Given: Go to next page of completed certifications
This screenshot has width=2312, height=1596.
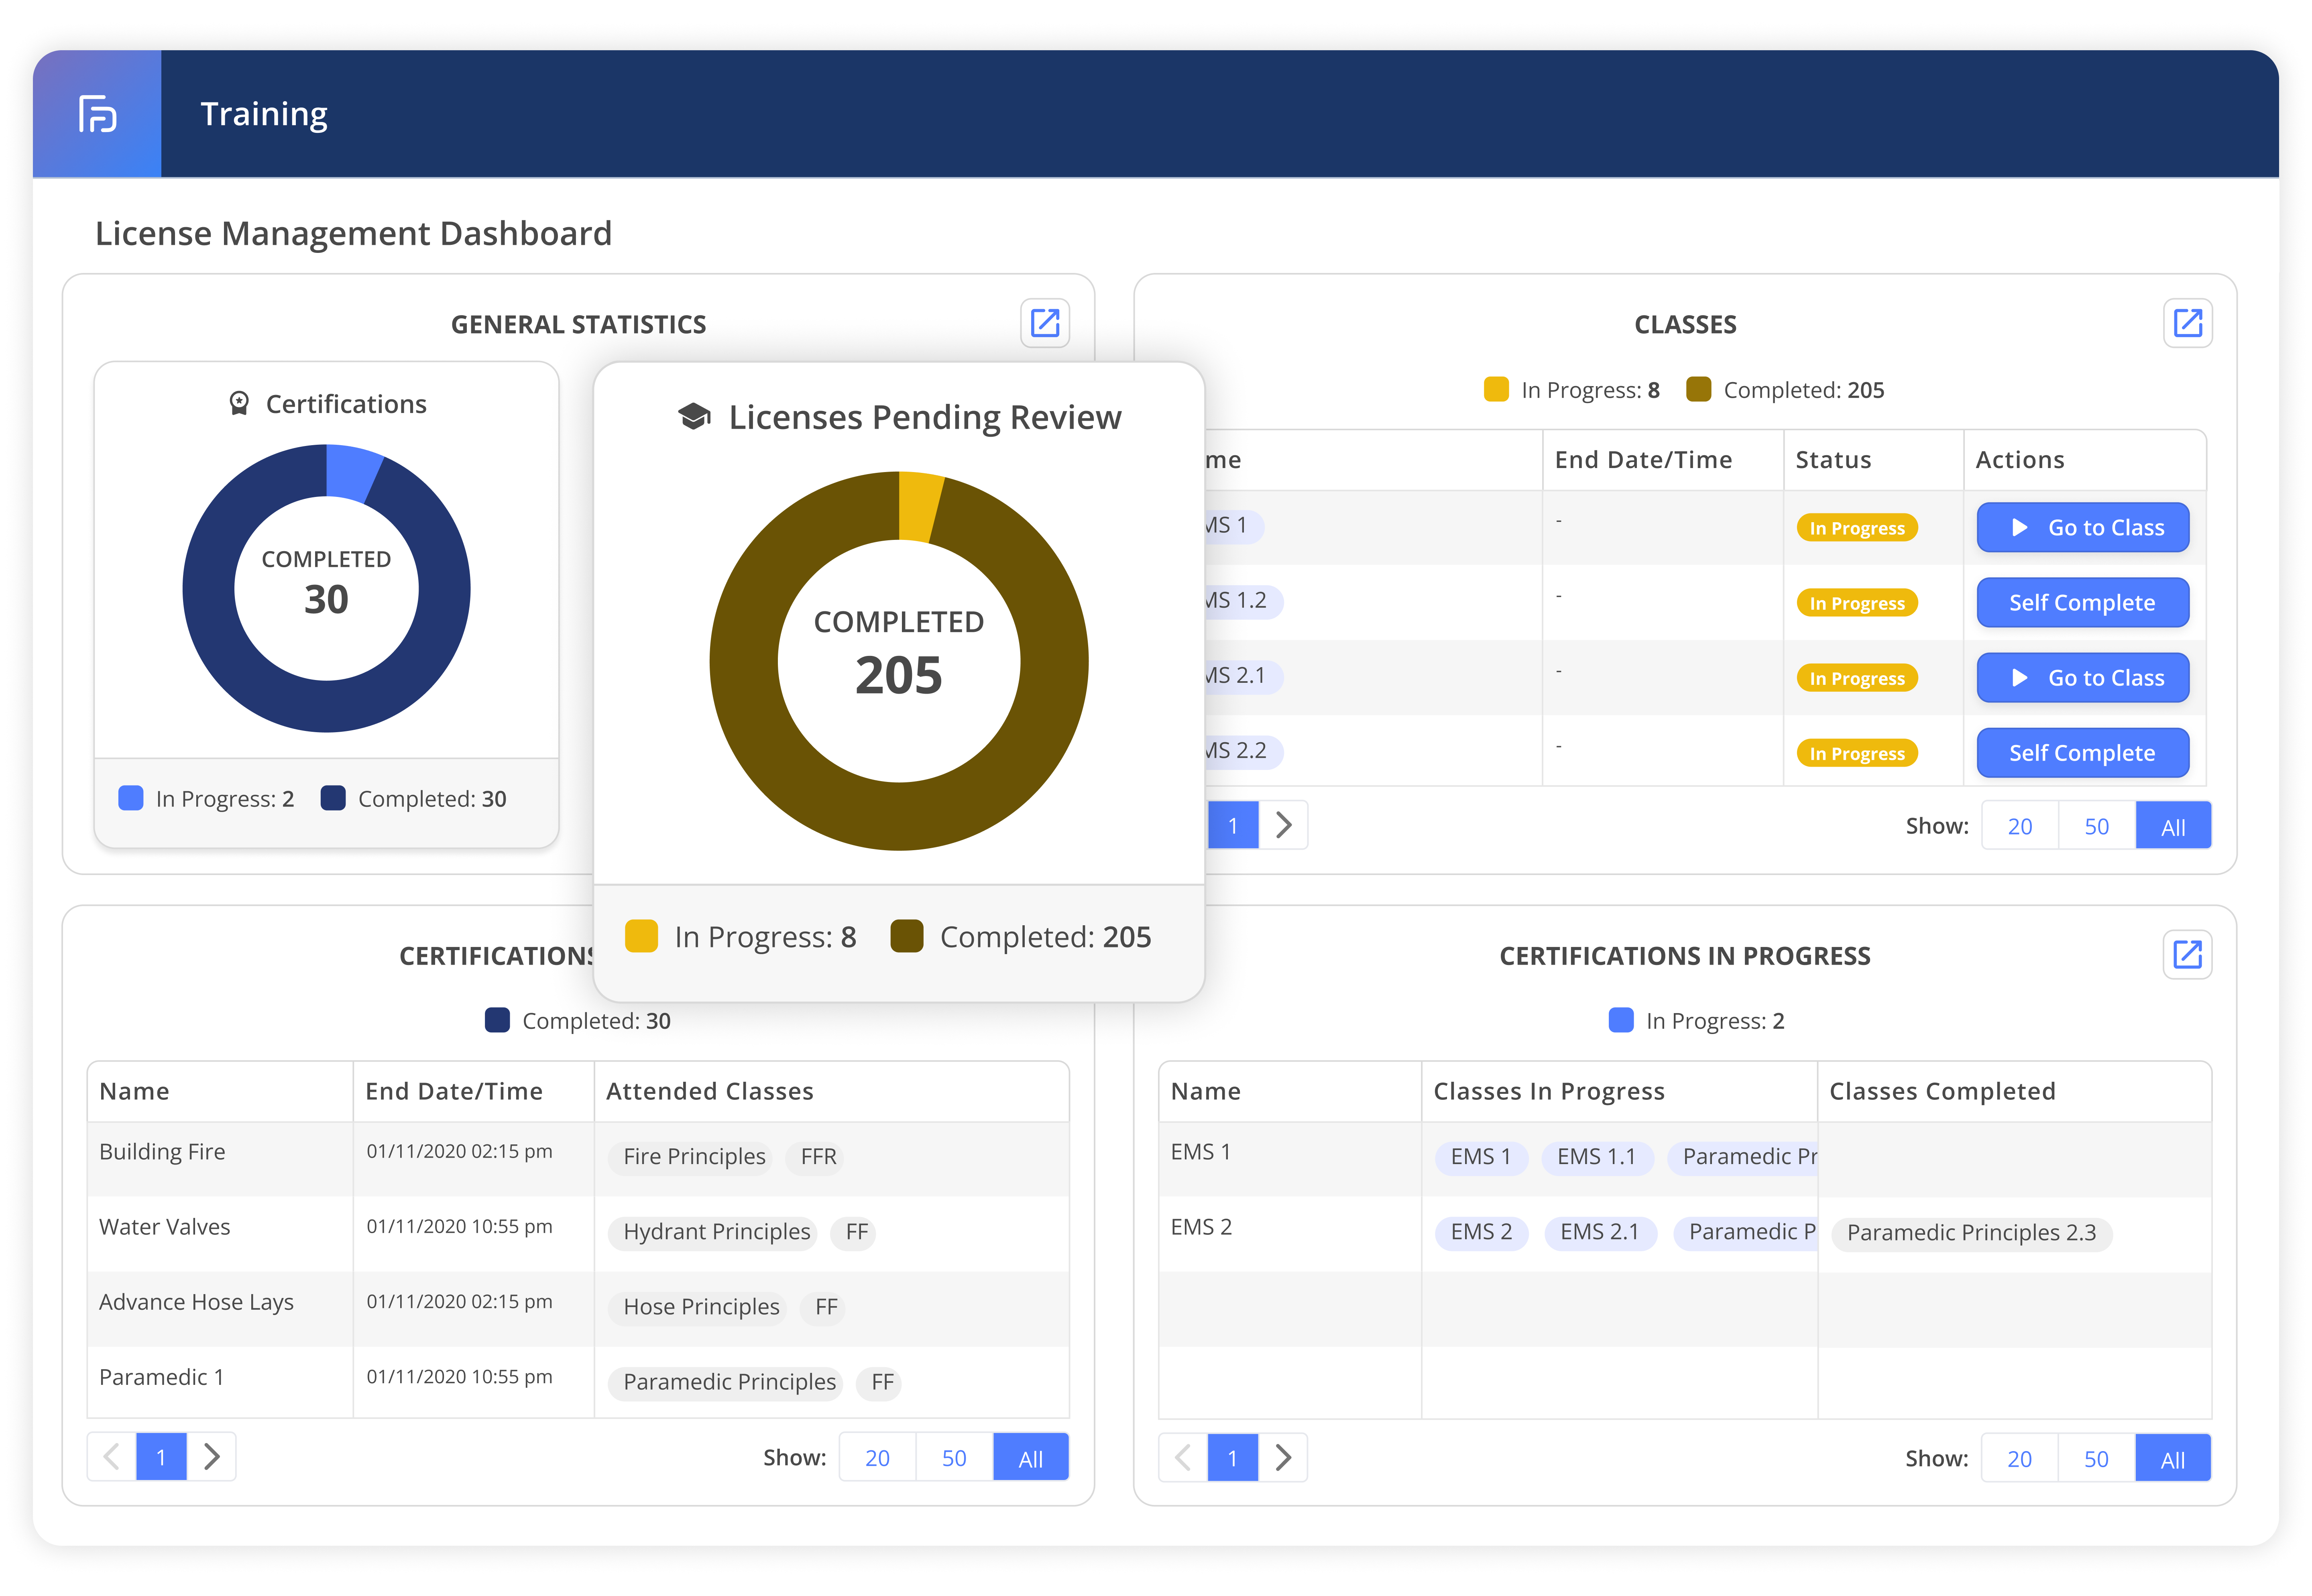Looking at the screenshot, I should 212,1457.
